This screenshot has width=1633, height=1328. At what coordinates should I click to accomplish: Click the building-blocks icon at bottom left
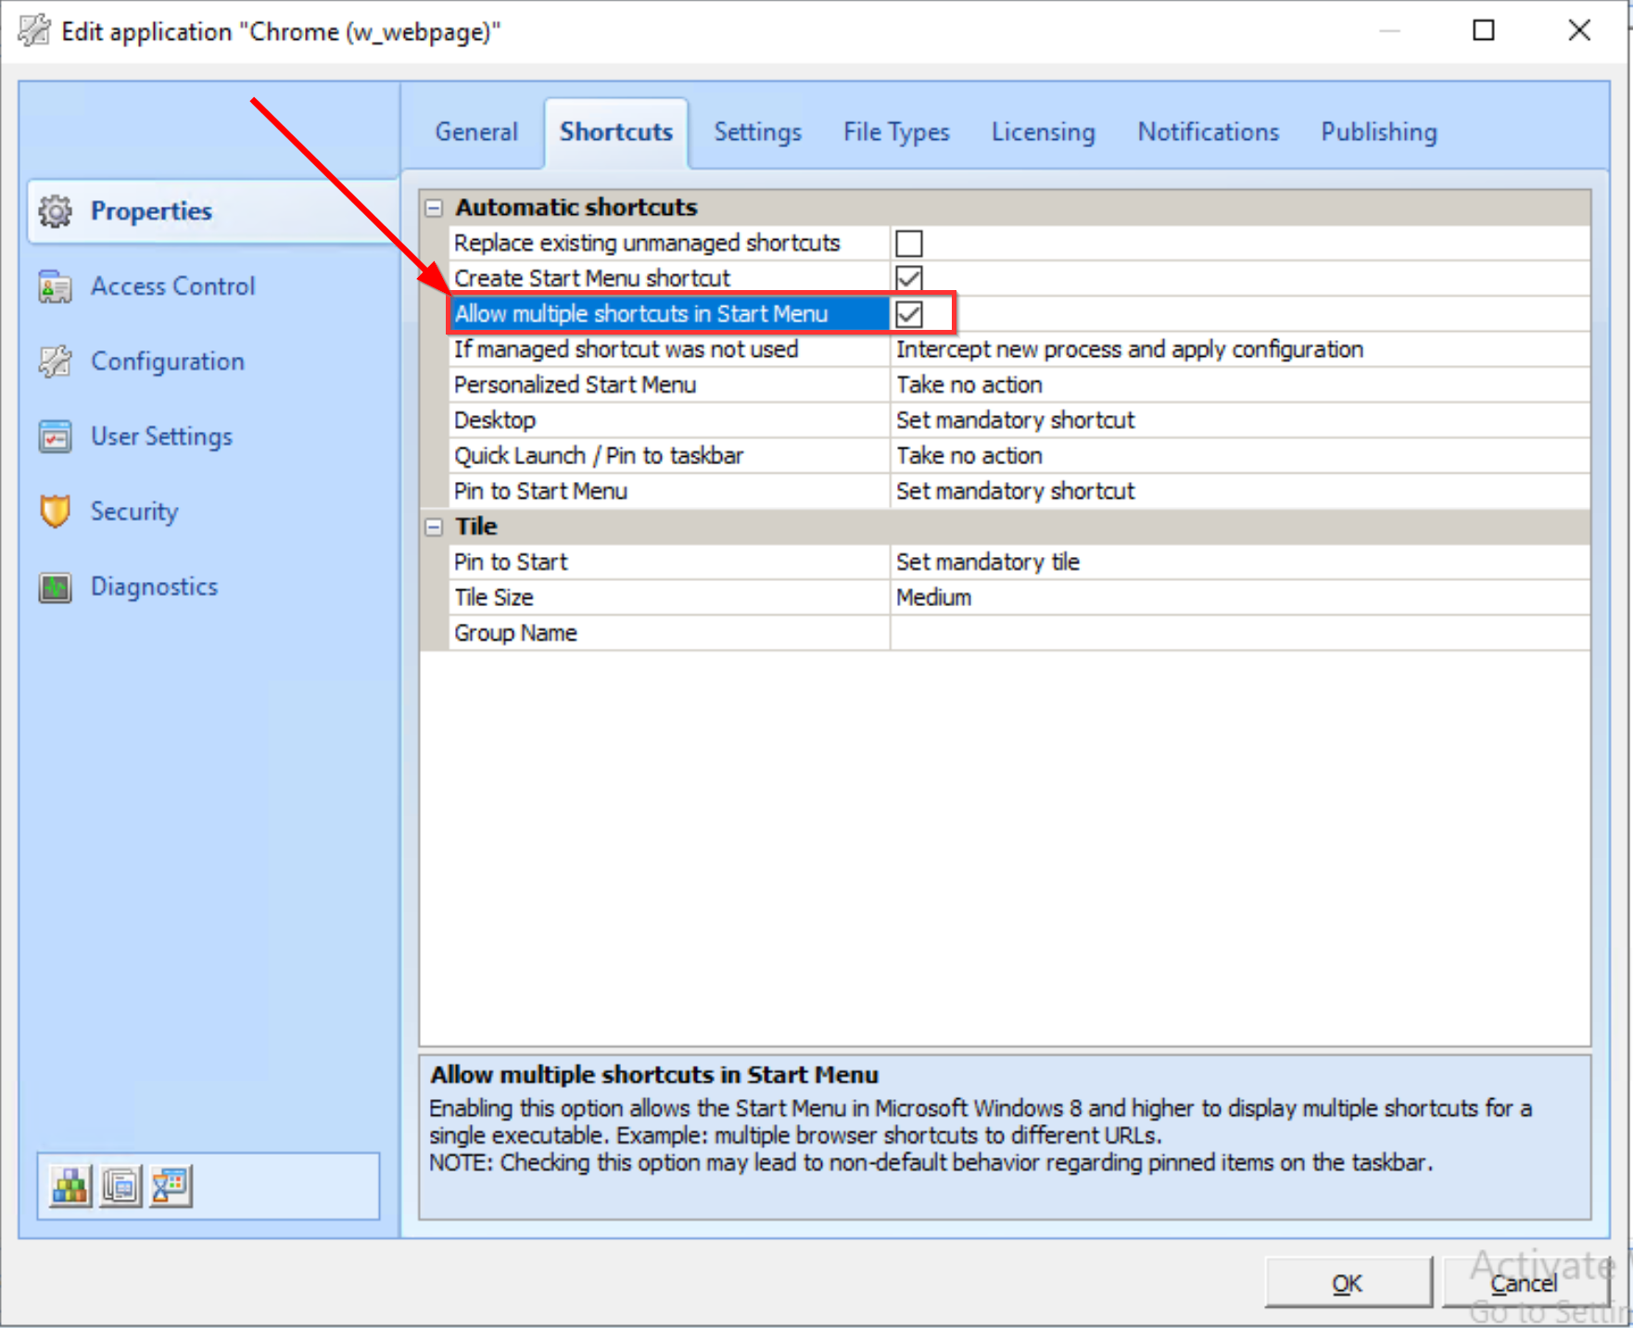point(70,1184)
